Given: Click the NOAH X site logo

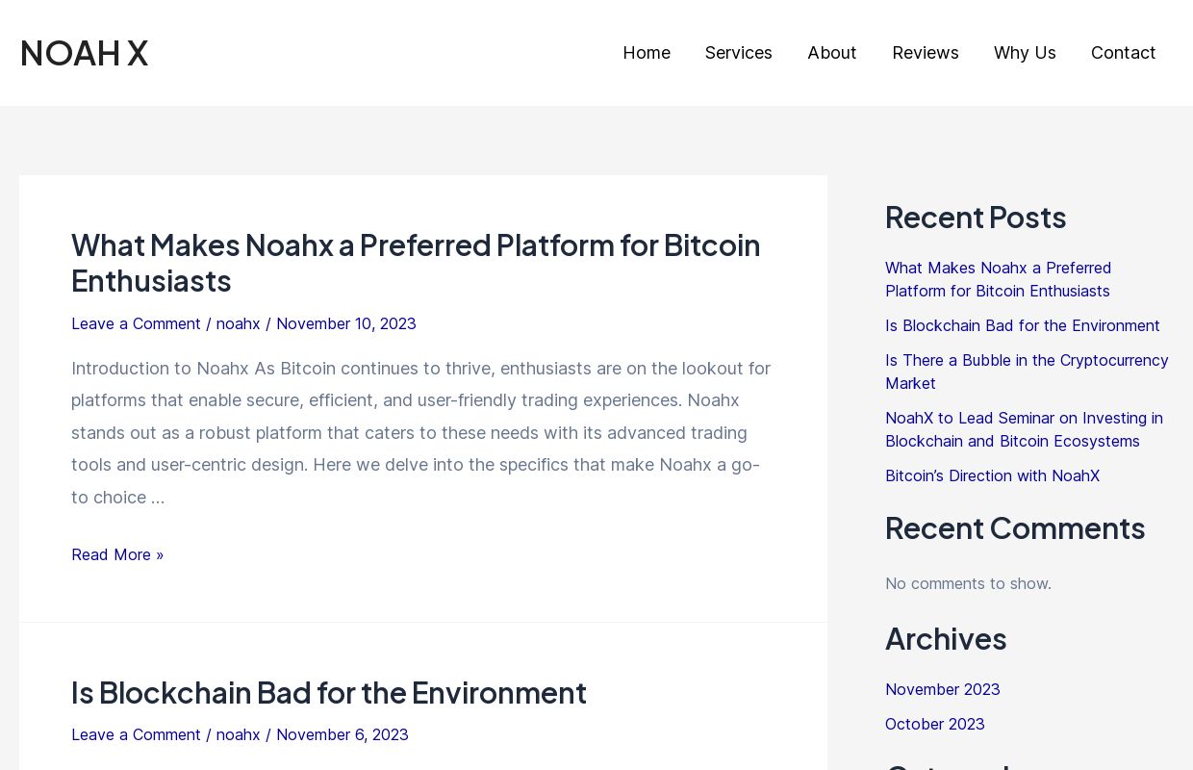Looking at the screenshot, I should click(x=84, y=53).
